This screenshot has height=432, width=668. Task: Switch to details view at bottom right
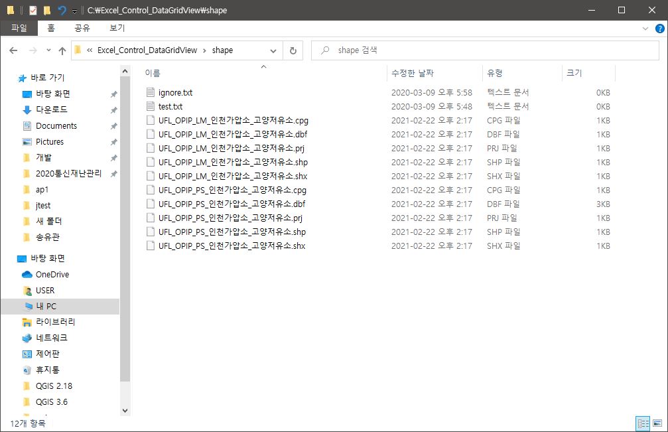[643, 423]
